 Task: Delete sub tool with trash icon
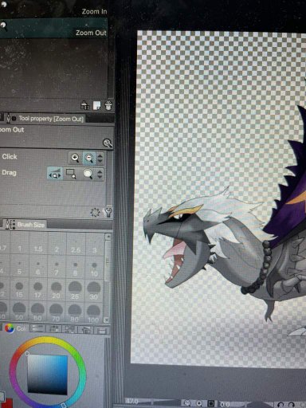108,105
